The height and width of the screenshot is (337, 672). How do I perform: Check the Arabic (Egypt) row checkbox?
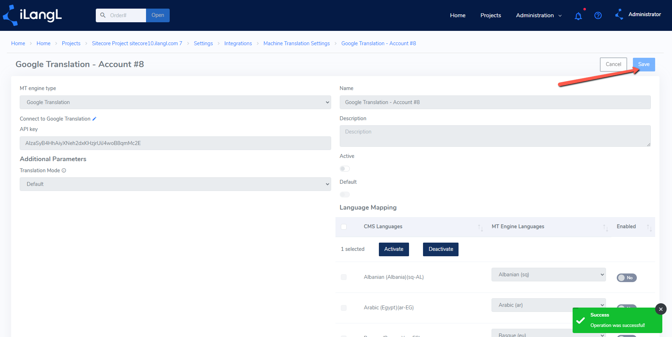[x=344, y=308]
